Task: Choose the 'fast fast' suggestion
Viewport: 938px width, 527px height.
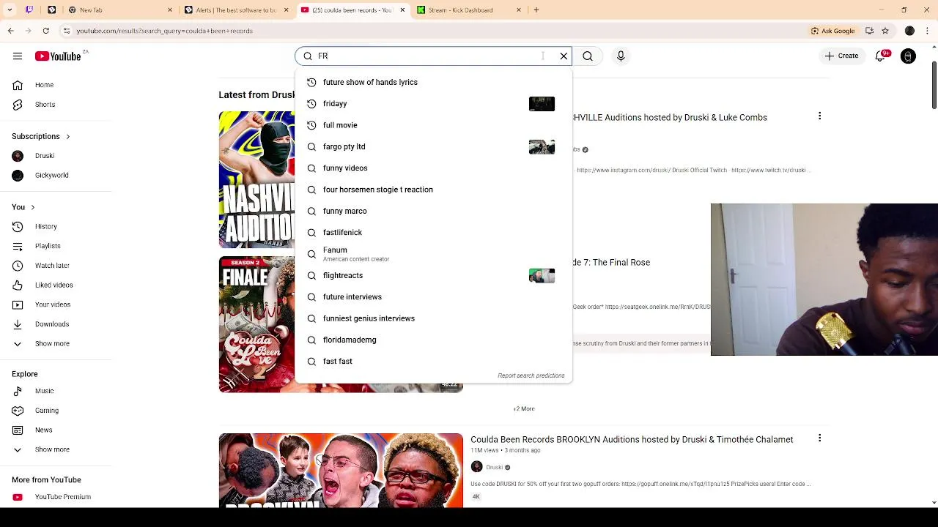Action: click(433, 362)
